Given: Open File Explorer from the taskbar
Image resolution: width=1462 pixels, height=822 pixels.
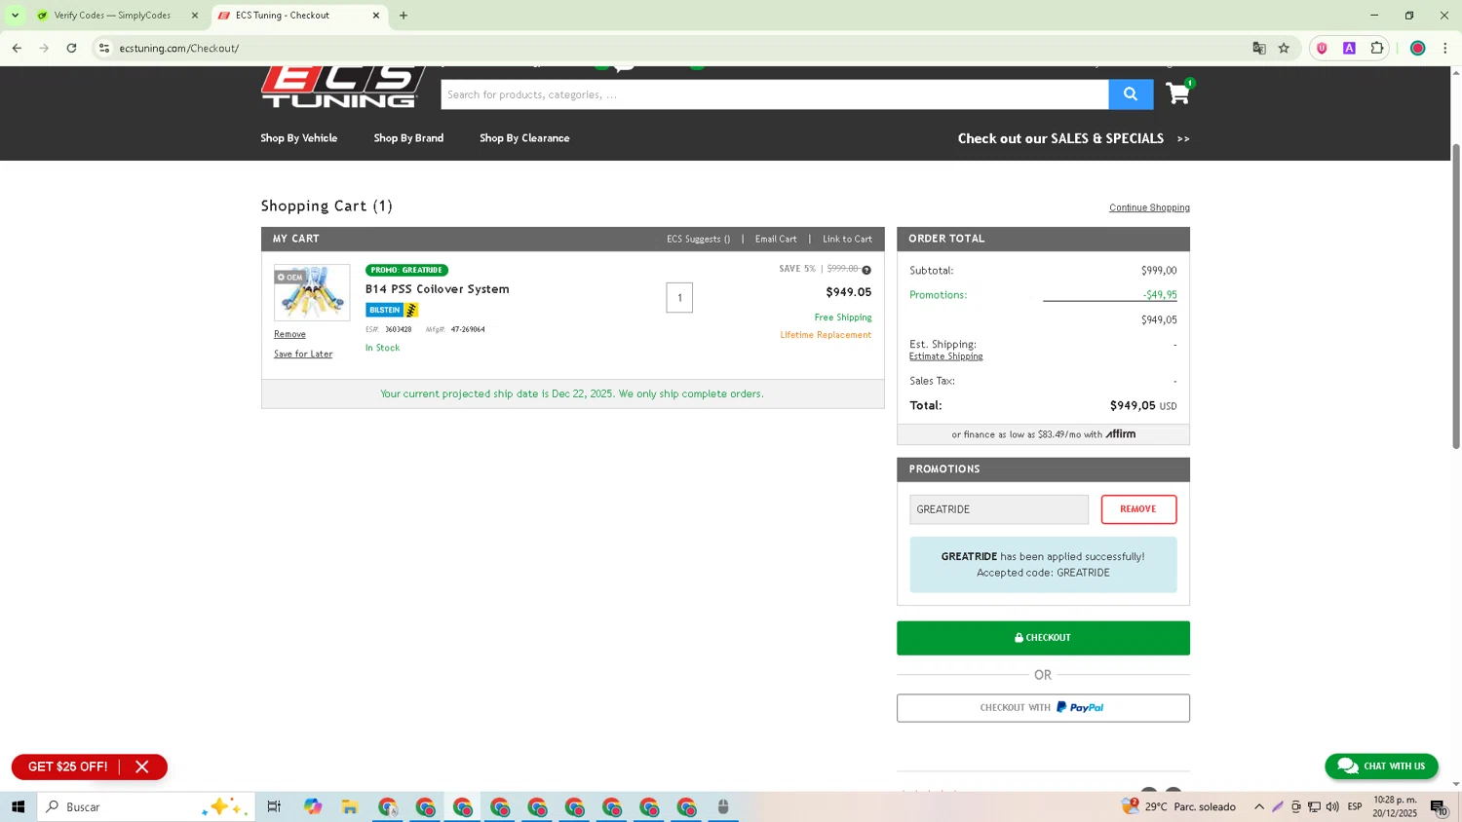Looking at the screenshot, I should pyautogui.click(x=350, y=807).
